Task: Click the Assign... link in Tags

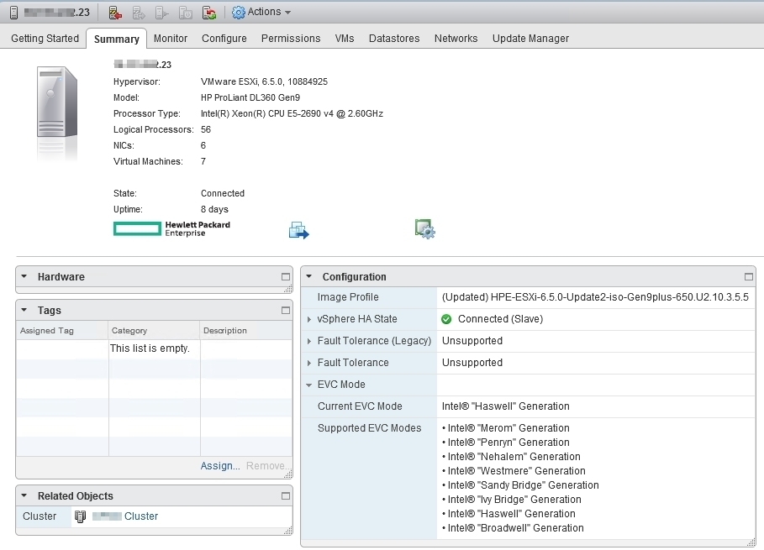Action: 220,466
